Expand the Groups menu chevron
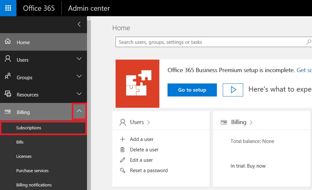This screenshot has height=190, width=312. point(79,77)
